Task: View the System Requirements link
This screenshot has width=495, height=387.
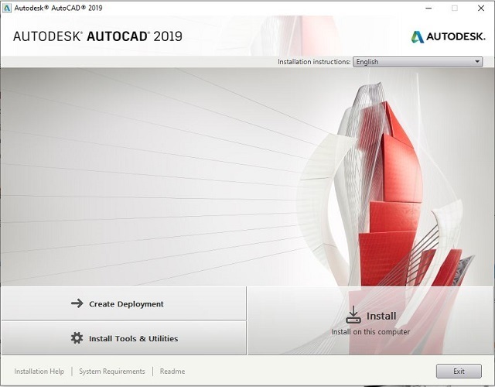Action: 112,372
